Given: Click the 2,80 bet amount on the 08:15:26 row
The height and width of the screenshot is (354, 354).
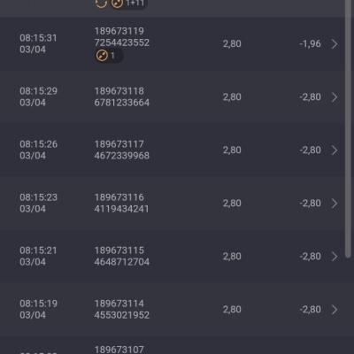Looking at the screenshot, I should [x=232, y=150].
